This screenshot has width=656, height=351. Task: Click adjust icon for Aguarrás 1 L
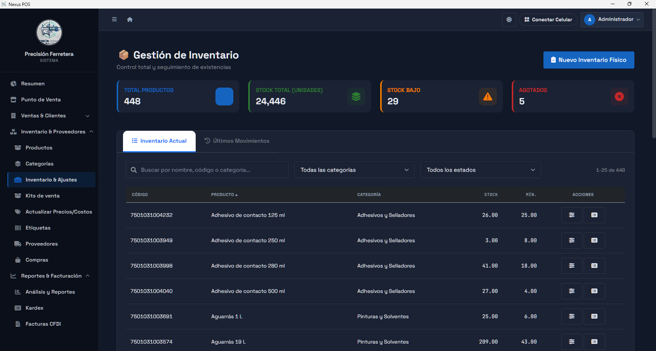coord(572,316)
